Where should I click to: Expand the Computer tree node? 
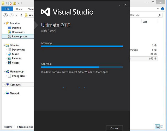(4, 85)
